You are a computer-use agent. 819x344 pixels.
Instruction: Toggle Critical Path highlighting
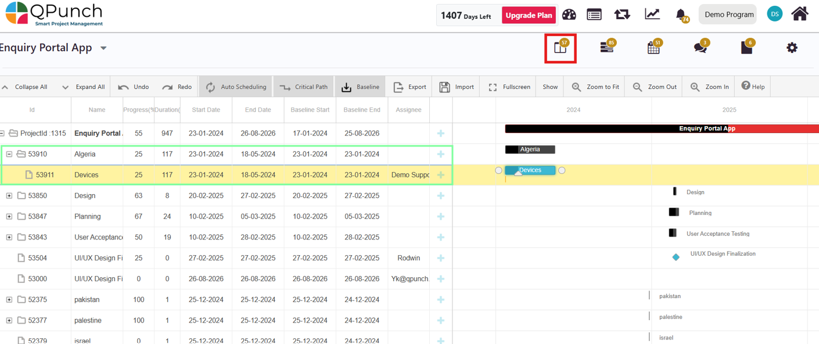[x=303, y=87]
